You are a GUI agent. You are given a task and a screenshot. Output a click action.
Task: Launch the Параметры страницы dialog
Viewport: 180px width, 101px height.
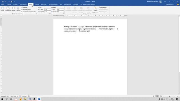36,14
